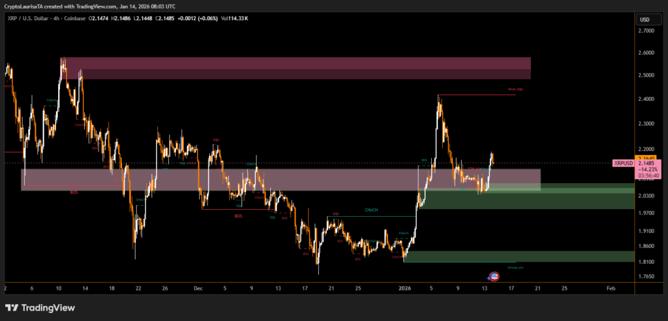Select the upper maroon supply zone rectangle
Image resolution: width=668 pixels, height=321 pixels.
coord(294,68)
